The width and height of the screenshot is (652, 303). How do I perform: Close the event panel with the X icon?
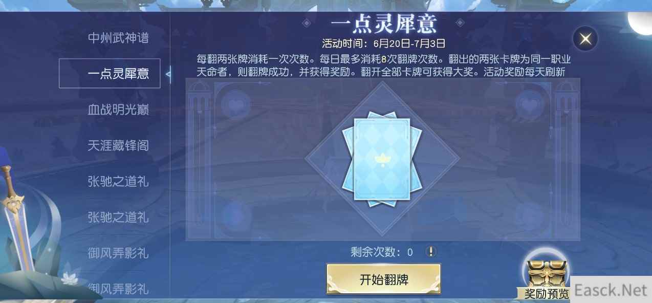click(585, 38)
